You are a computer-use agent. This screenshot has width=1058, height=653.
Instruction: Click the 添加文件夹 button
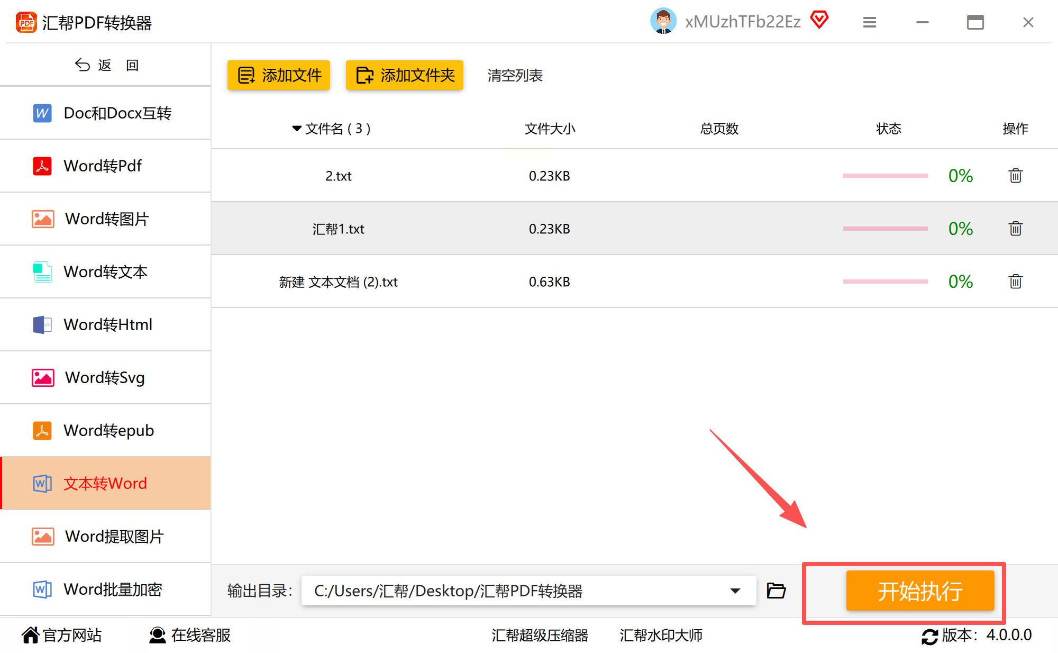coord(405,75)
